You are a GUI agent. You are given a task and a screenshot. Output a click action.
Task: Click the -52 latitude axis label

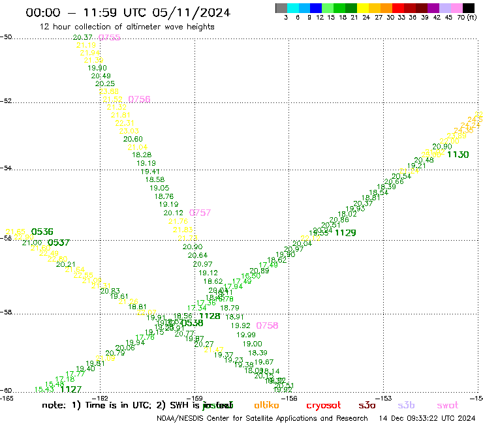(x=6, y=101)
